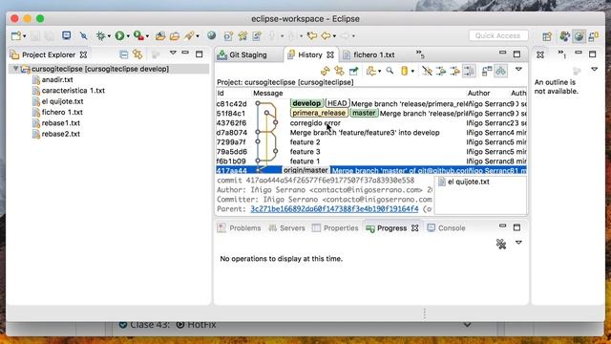
Task: Switch to the Java EE perspective icon
Action: [x=564, y=36]
